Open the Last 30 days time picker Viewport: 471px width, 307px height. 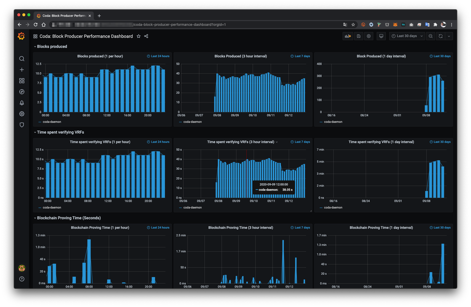pyautogui.click(x=407, y=36)
